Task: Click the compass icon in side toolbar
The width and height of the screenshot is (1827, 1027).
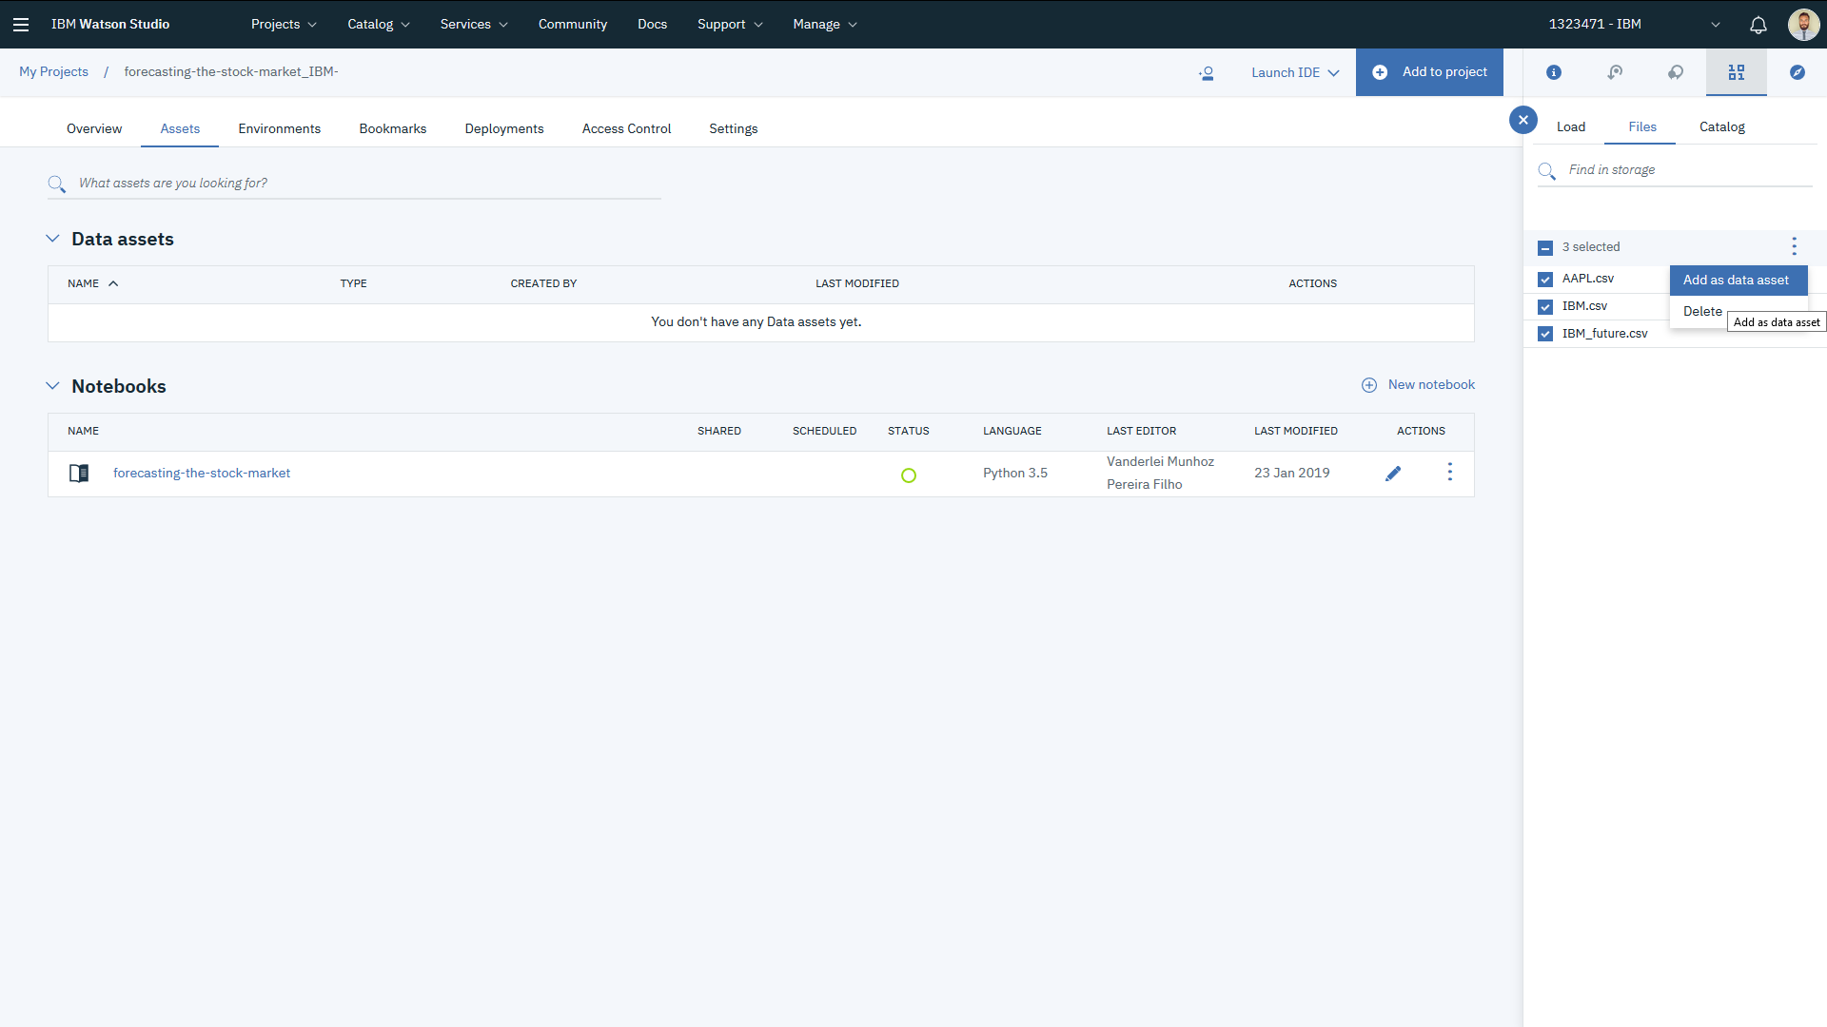Action: point(1797,72)
